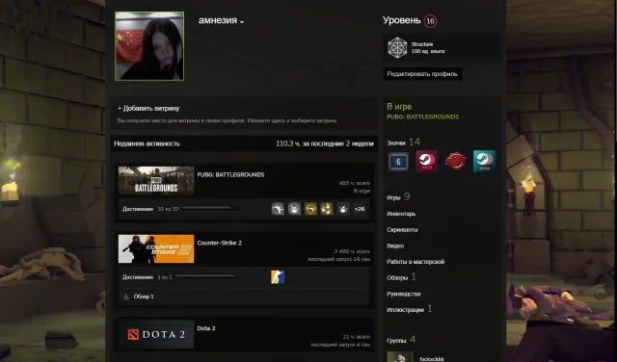This screenshot has height=362, width=617.
Task: Open Группы 4 groups link
Action: tap(401, 340)
